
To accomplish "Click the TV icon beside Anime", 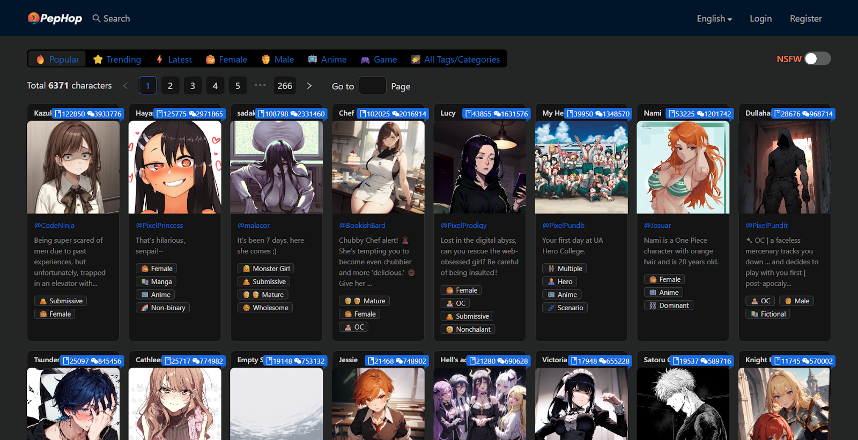I will (x=312, y=59).
